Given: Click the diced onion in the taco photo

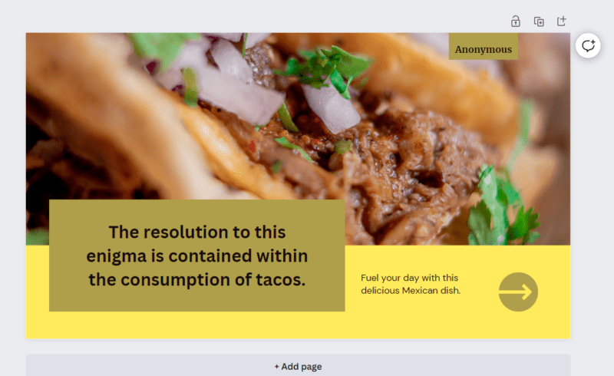Looking at the screenshot, I should (x=331, y=107).
